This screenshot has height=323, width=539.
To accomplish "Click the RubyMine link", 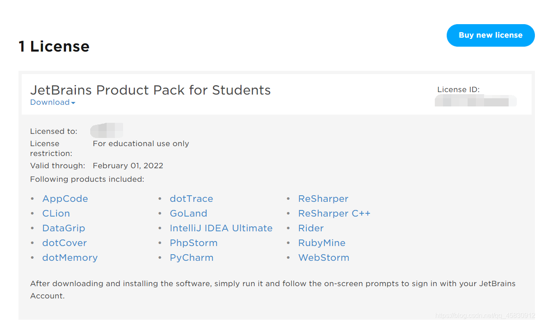I will [322, 243].
